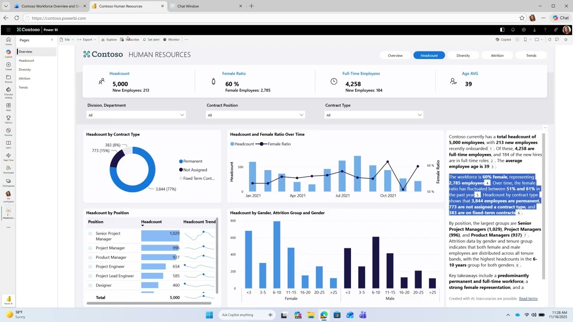Open Metrics from the left navigation
Viewport: 573px width, 322px height.
[8, 119]
